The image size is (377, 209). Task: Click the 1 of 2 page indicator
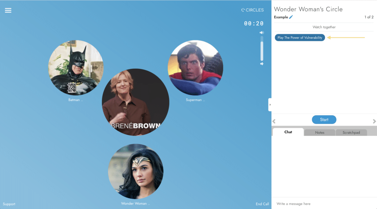(369, 17)
